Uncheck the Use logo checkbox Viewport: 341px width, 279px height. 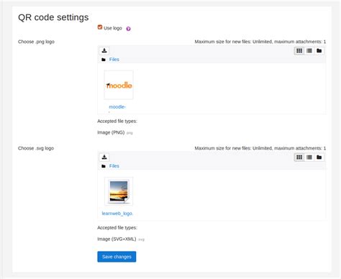point(100,27)
